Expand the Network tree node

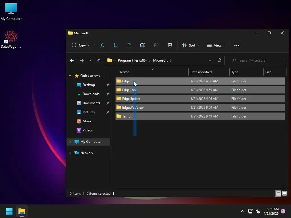[x=70, y=153]
